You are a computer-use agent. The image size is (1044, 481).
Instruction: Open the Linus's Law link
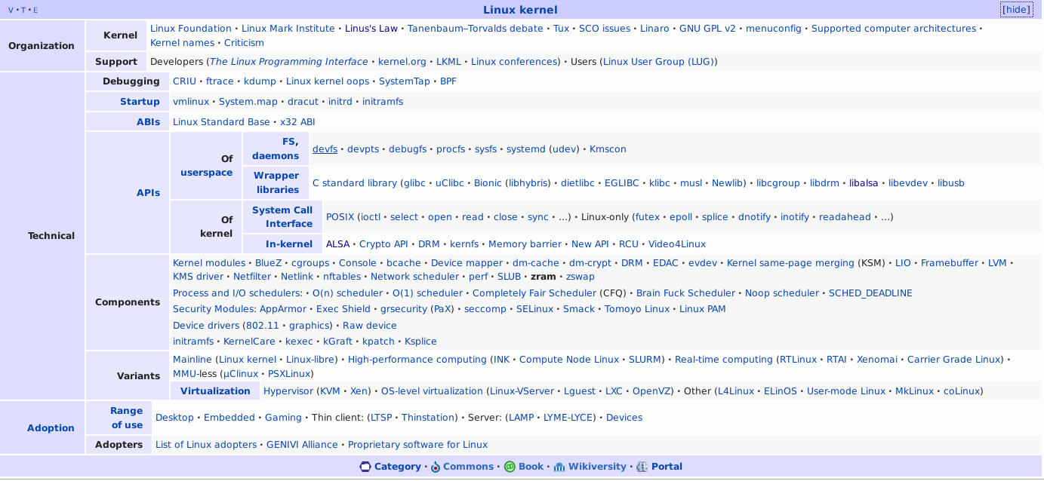pyautogui.click(x=371, y=29)
